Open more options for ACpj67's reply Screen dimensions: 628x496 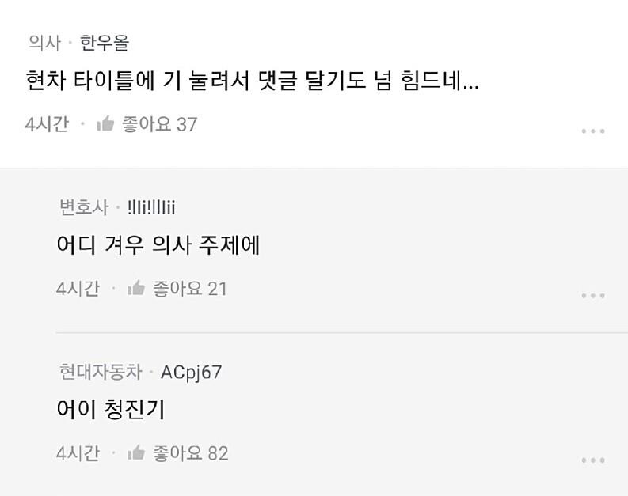point(592,460)
